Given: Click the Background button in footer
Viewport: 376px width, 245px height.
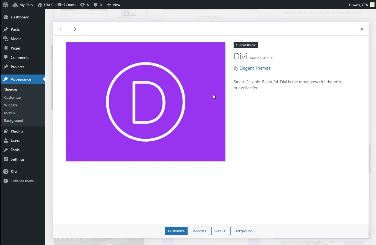Looking at the screenshot, I should tap(243, 231).
